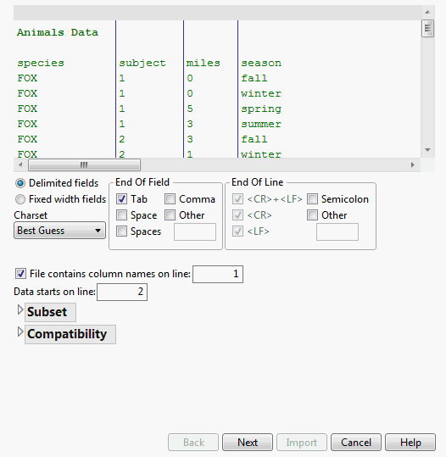
Task: Uncheck the Tab end-of-field checkbox
Action: tap(121, 199)
